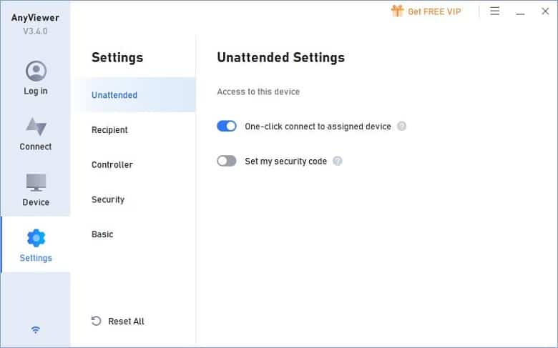Viewport: 558px width, 348px height.
Task: Click the blue Settings gear icon
Action: pos(36,238)
